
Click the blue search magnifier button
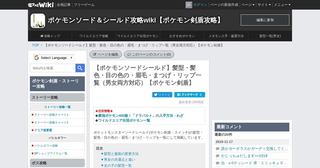80,68
